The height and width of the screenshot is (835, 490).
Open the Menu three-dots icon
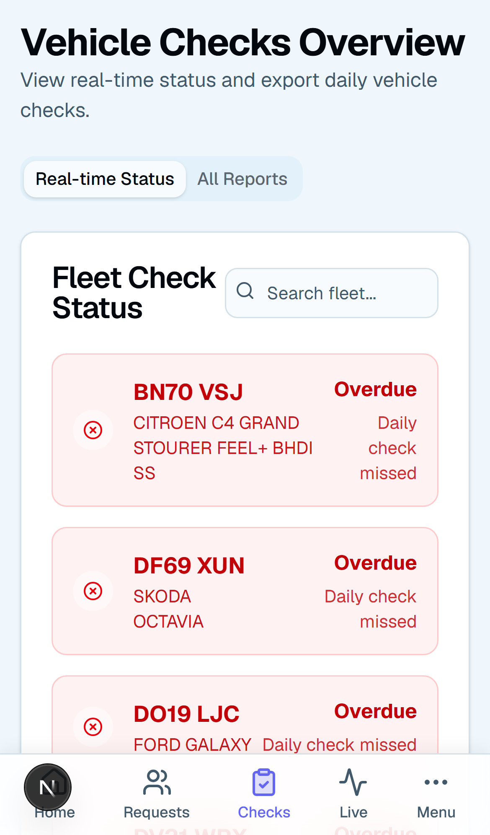pos(436,782)
